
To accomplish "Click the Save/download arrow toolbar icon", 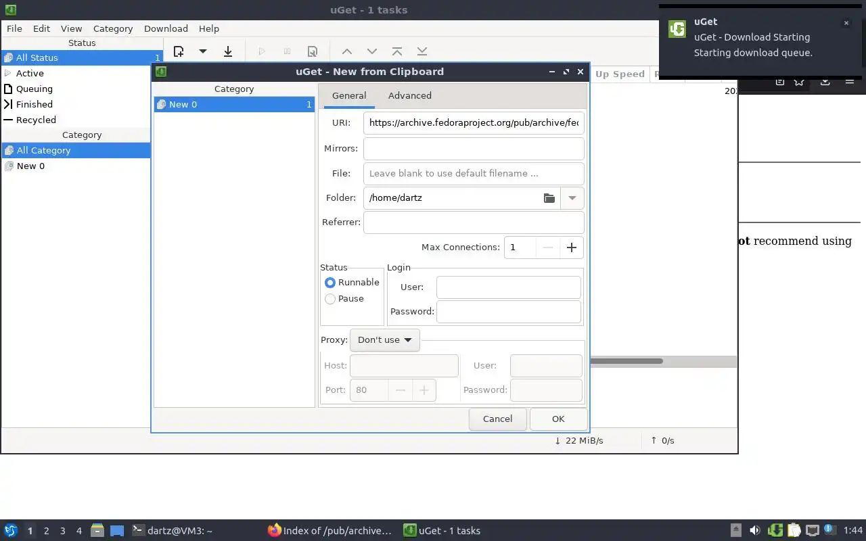I will click(x=228, y=51).
